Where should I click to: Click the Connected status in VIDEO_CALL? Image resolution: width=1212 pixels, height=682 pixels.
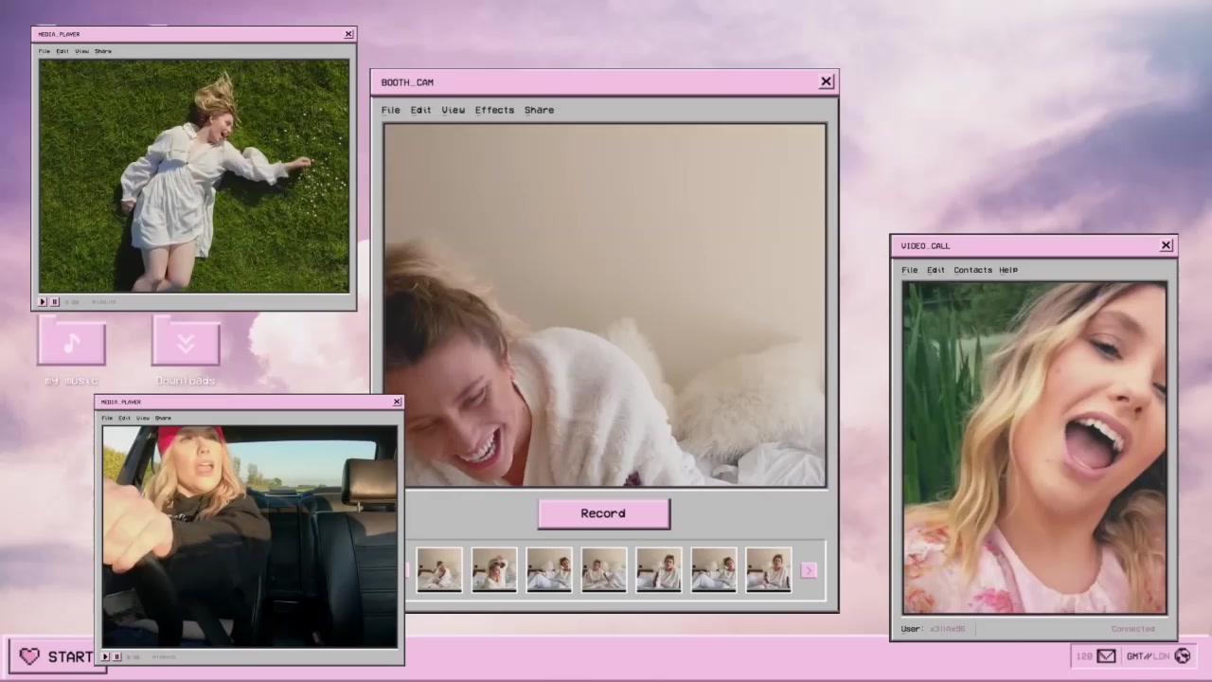tap(1132, 629)
